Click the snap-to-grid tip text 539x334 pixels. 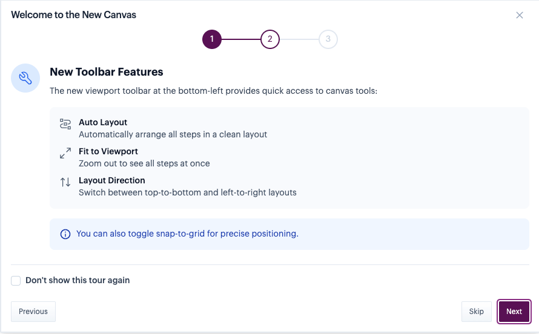[187, 234]
